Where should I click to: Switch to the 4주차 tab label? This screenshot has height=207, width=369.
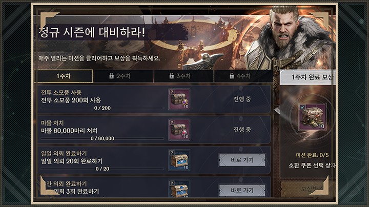(243, 76)
